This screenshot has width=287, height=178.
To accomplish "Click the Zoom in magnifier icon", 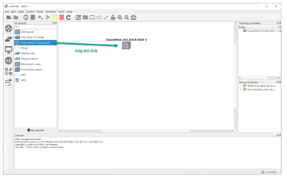I will coord(120,17).
